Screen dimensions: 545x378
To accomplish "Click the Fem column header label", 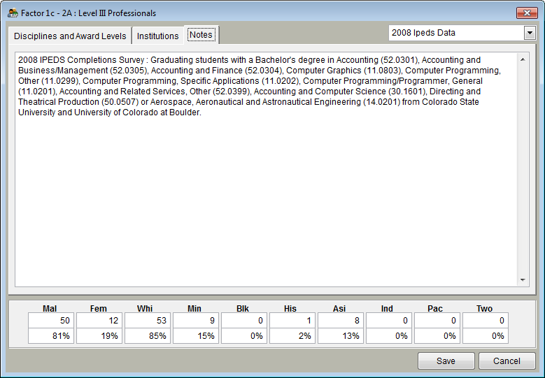I will pos(99,309).
